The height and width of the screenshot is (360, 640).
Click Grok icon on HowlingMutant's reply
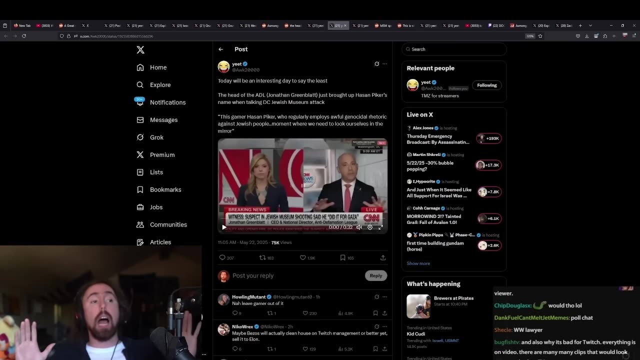pos(376,297)
